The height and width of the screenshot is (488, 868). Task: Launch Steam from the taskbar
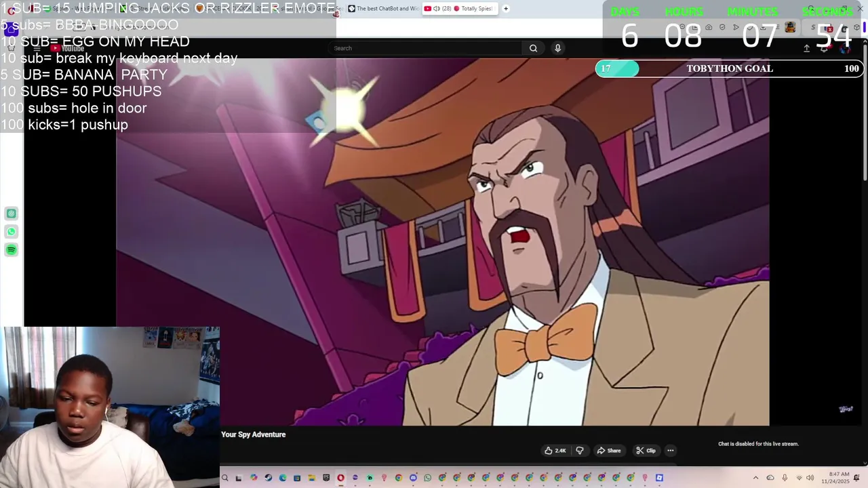pos(269,478)
